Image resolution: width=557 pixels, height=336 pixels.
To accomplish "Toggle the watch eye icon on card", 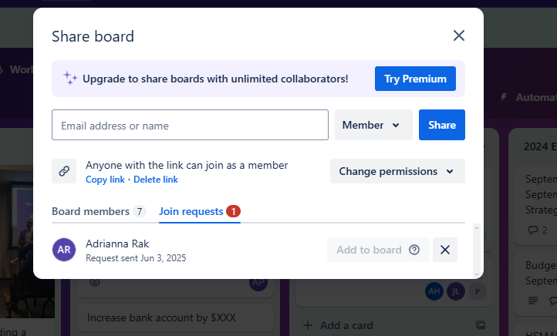I will click(x=95, y=282).
